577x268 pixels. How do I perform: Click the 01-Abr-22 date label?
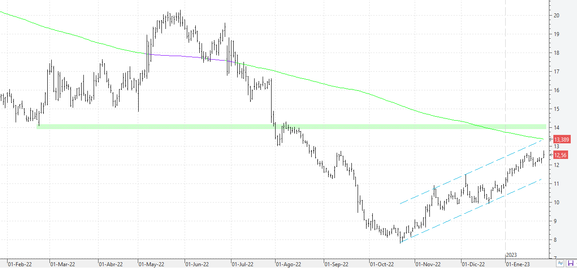coord(111,264)
